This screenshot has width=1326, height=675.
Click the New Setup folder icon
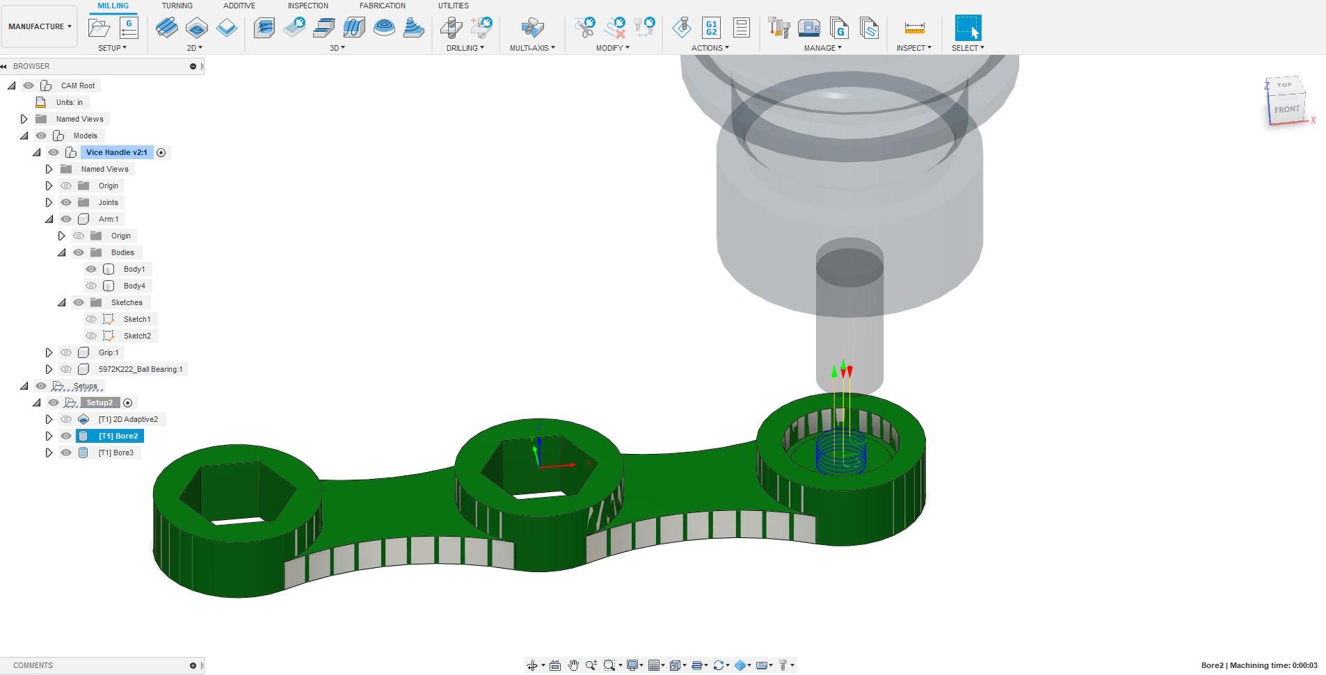99,28
